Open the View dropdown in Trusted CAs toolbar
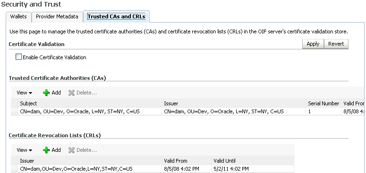 [x=24, y=93]
